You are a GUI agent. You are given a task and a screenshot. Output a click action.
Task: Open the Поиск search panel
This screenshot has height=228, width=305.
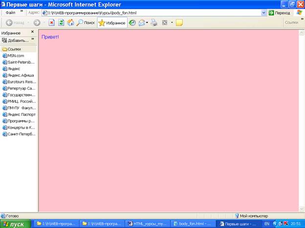point(86,23)
